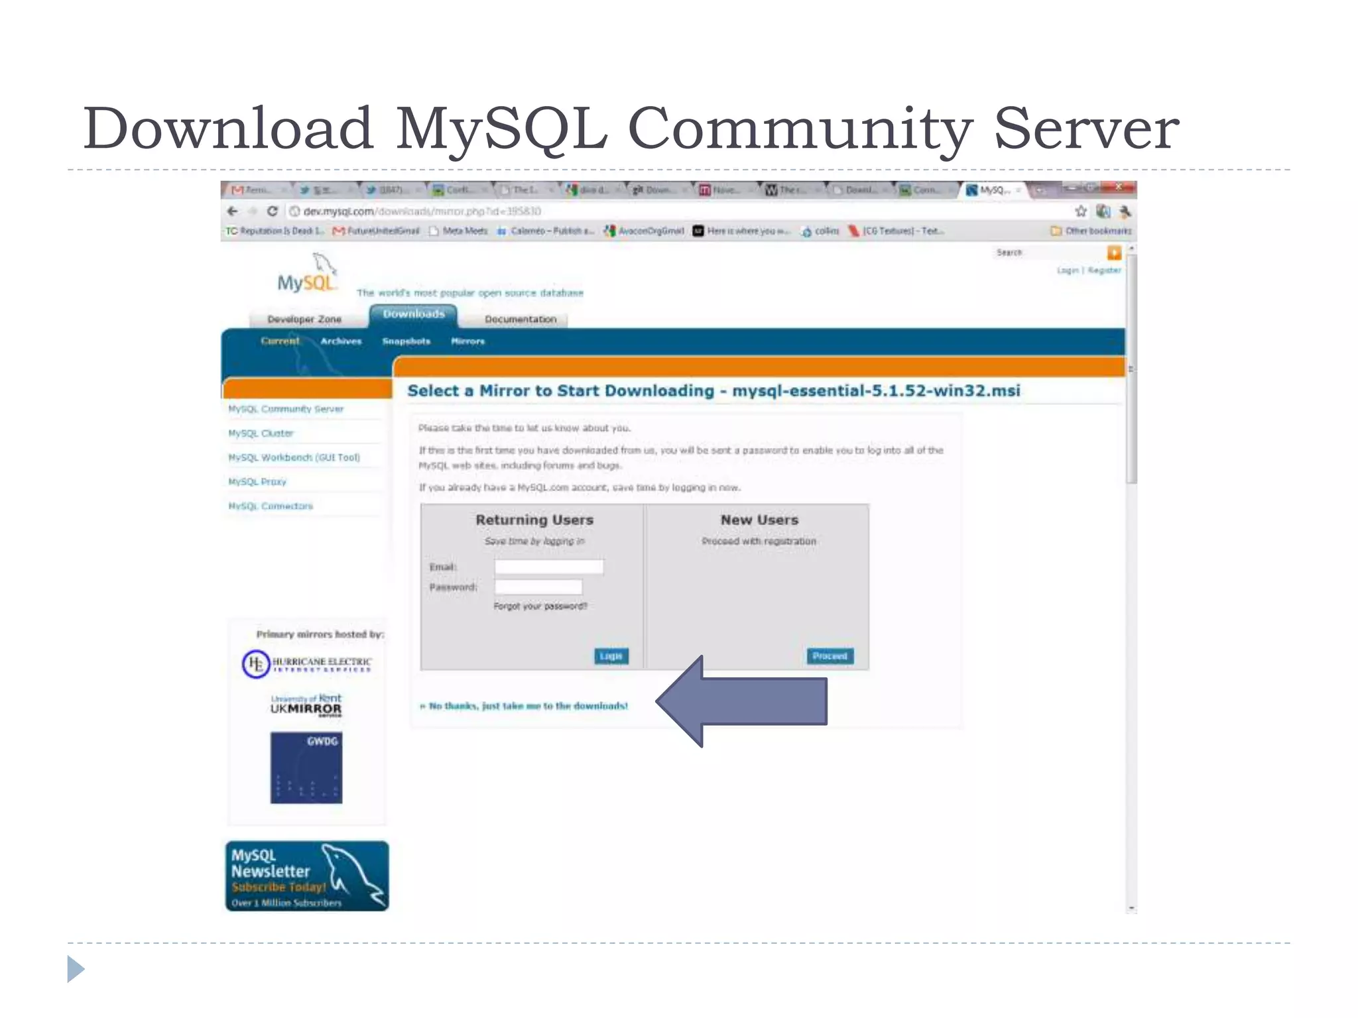Open the Calameo bookmark
Image resolution: width=1358 pixels, height=1018 pixels.
(546, 231)
